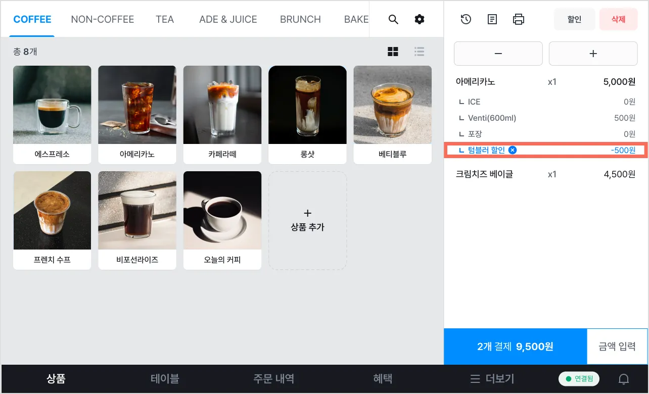Add 에스프레소 to the order

(x=52, y=115)
